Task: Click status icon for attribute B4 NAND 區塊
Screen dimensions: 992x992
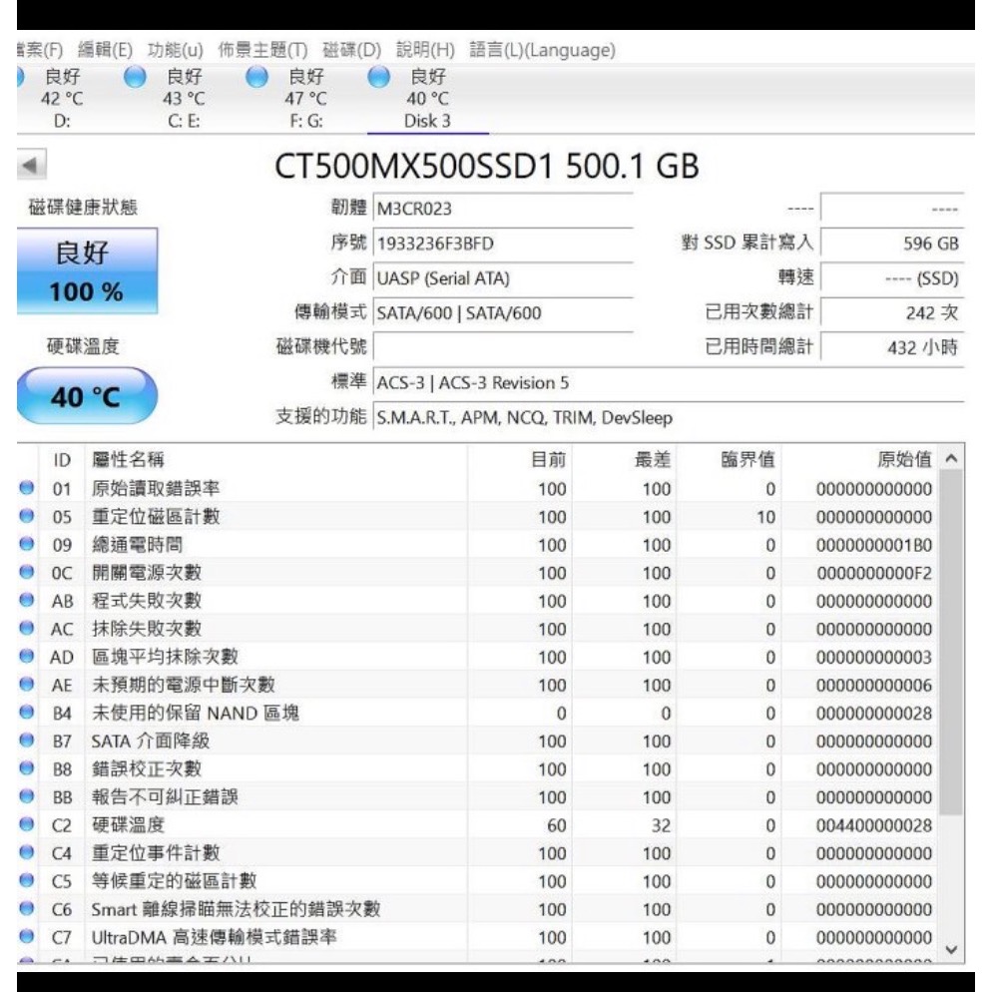Action: [x=27, y=712]
